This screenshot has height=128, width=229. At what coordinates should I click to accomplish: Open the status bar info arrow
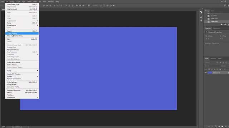(x=29, y=127)
